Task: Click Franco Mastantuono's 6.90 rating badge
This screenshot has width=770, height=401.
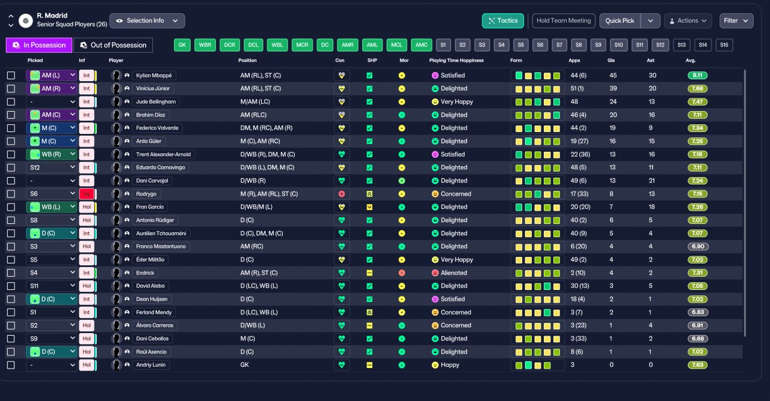Action: (698, 247)
